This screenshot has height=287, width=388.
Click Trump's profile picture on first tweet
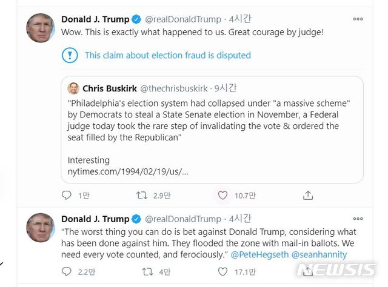(41, 28)
